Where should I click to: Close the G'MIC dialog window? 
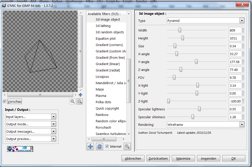(242, 5)
